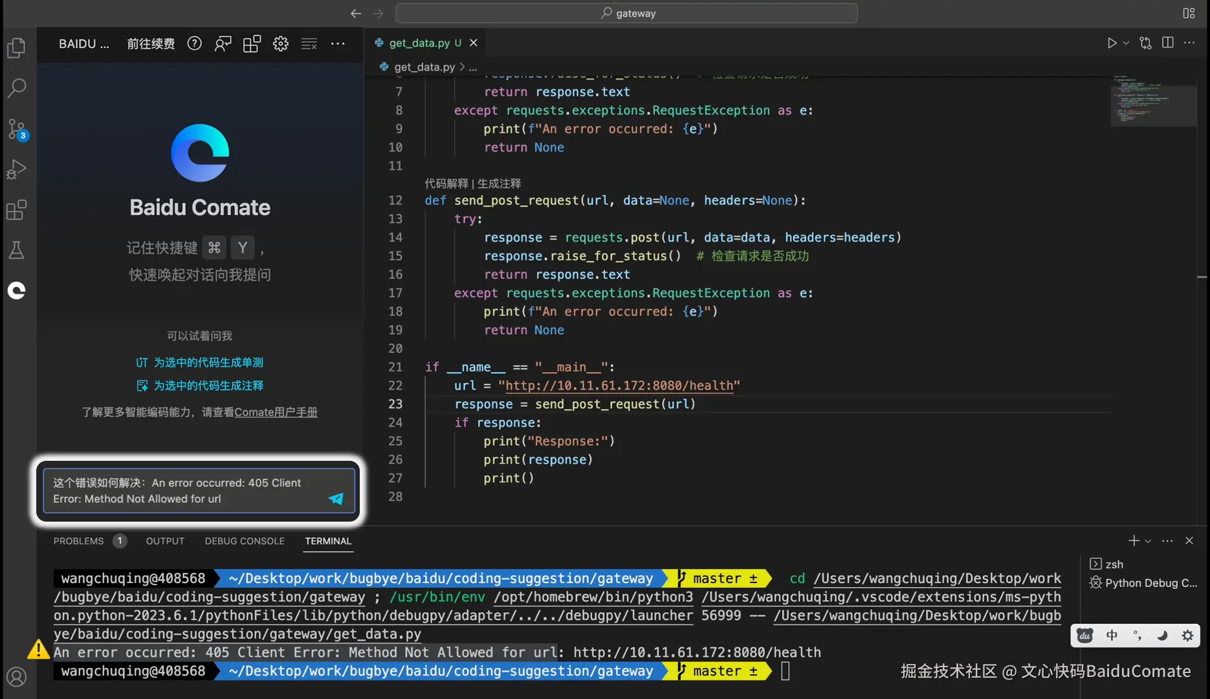This screenshot has width=1210, height=699.
Task: Open the Comate plugins grid icon
Action: coord(252,43)
